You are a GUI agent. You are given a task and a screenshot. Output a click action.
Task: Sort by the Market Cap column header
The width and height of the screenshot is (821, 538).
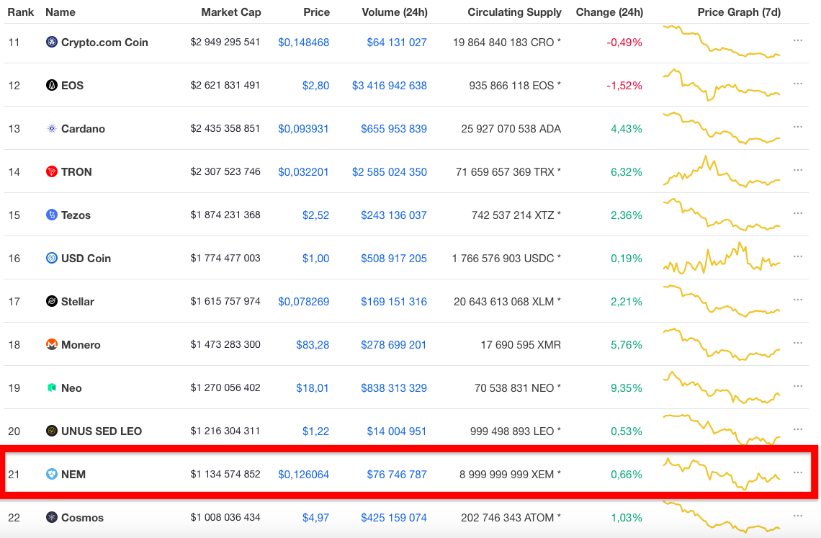tap(231, 12)
